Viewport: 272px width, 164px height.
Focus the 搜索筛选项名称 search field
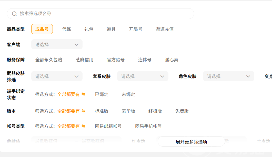point(103,14)
